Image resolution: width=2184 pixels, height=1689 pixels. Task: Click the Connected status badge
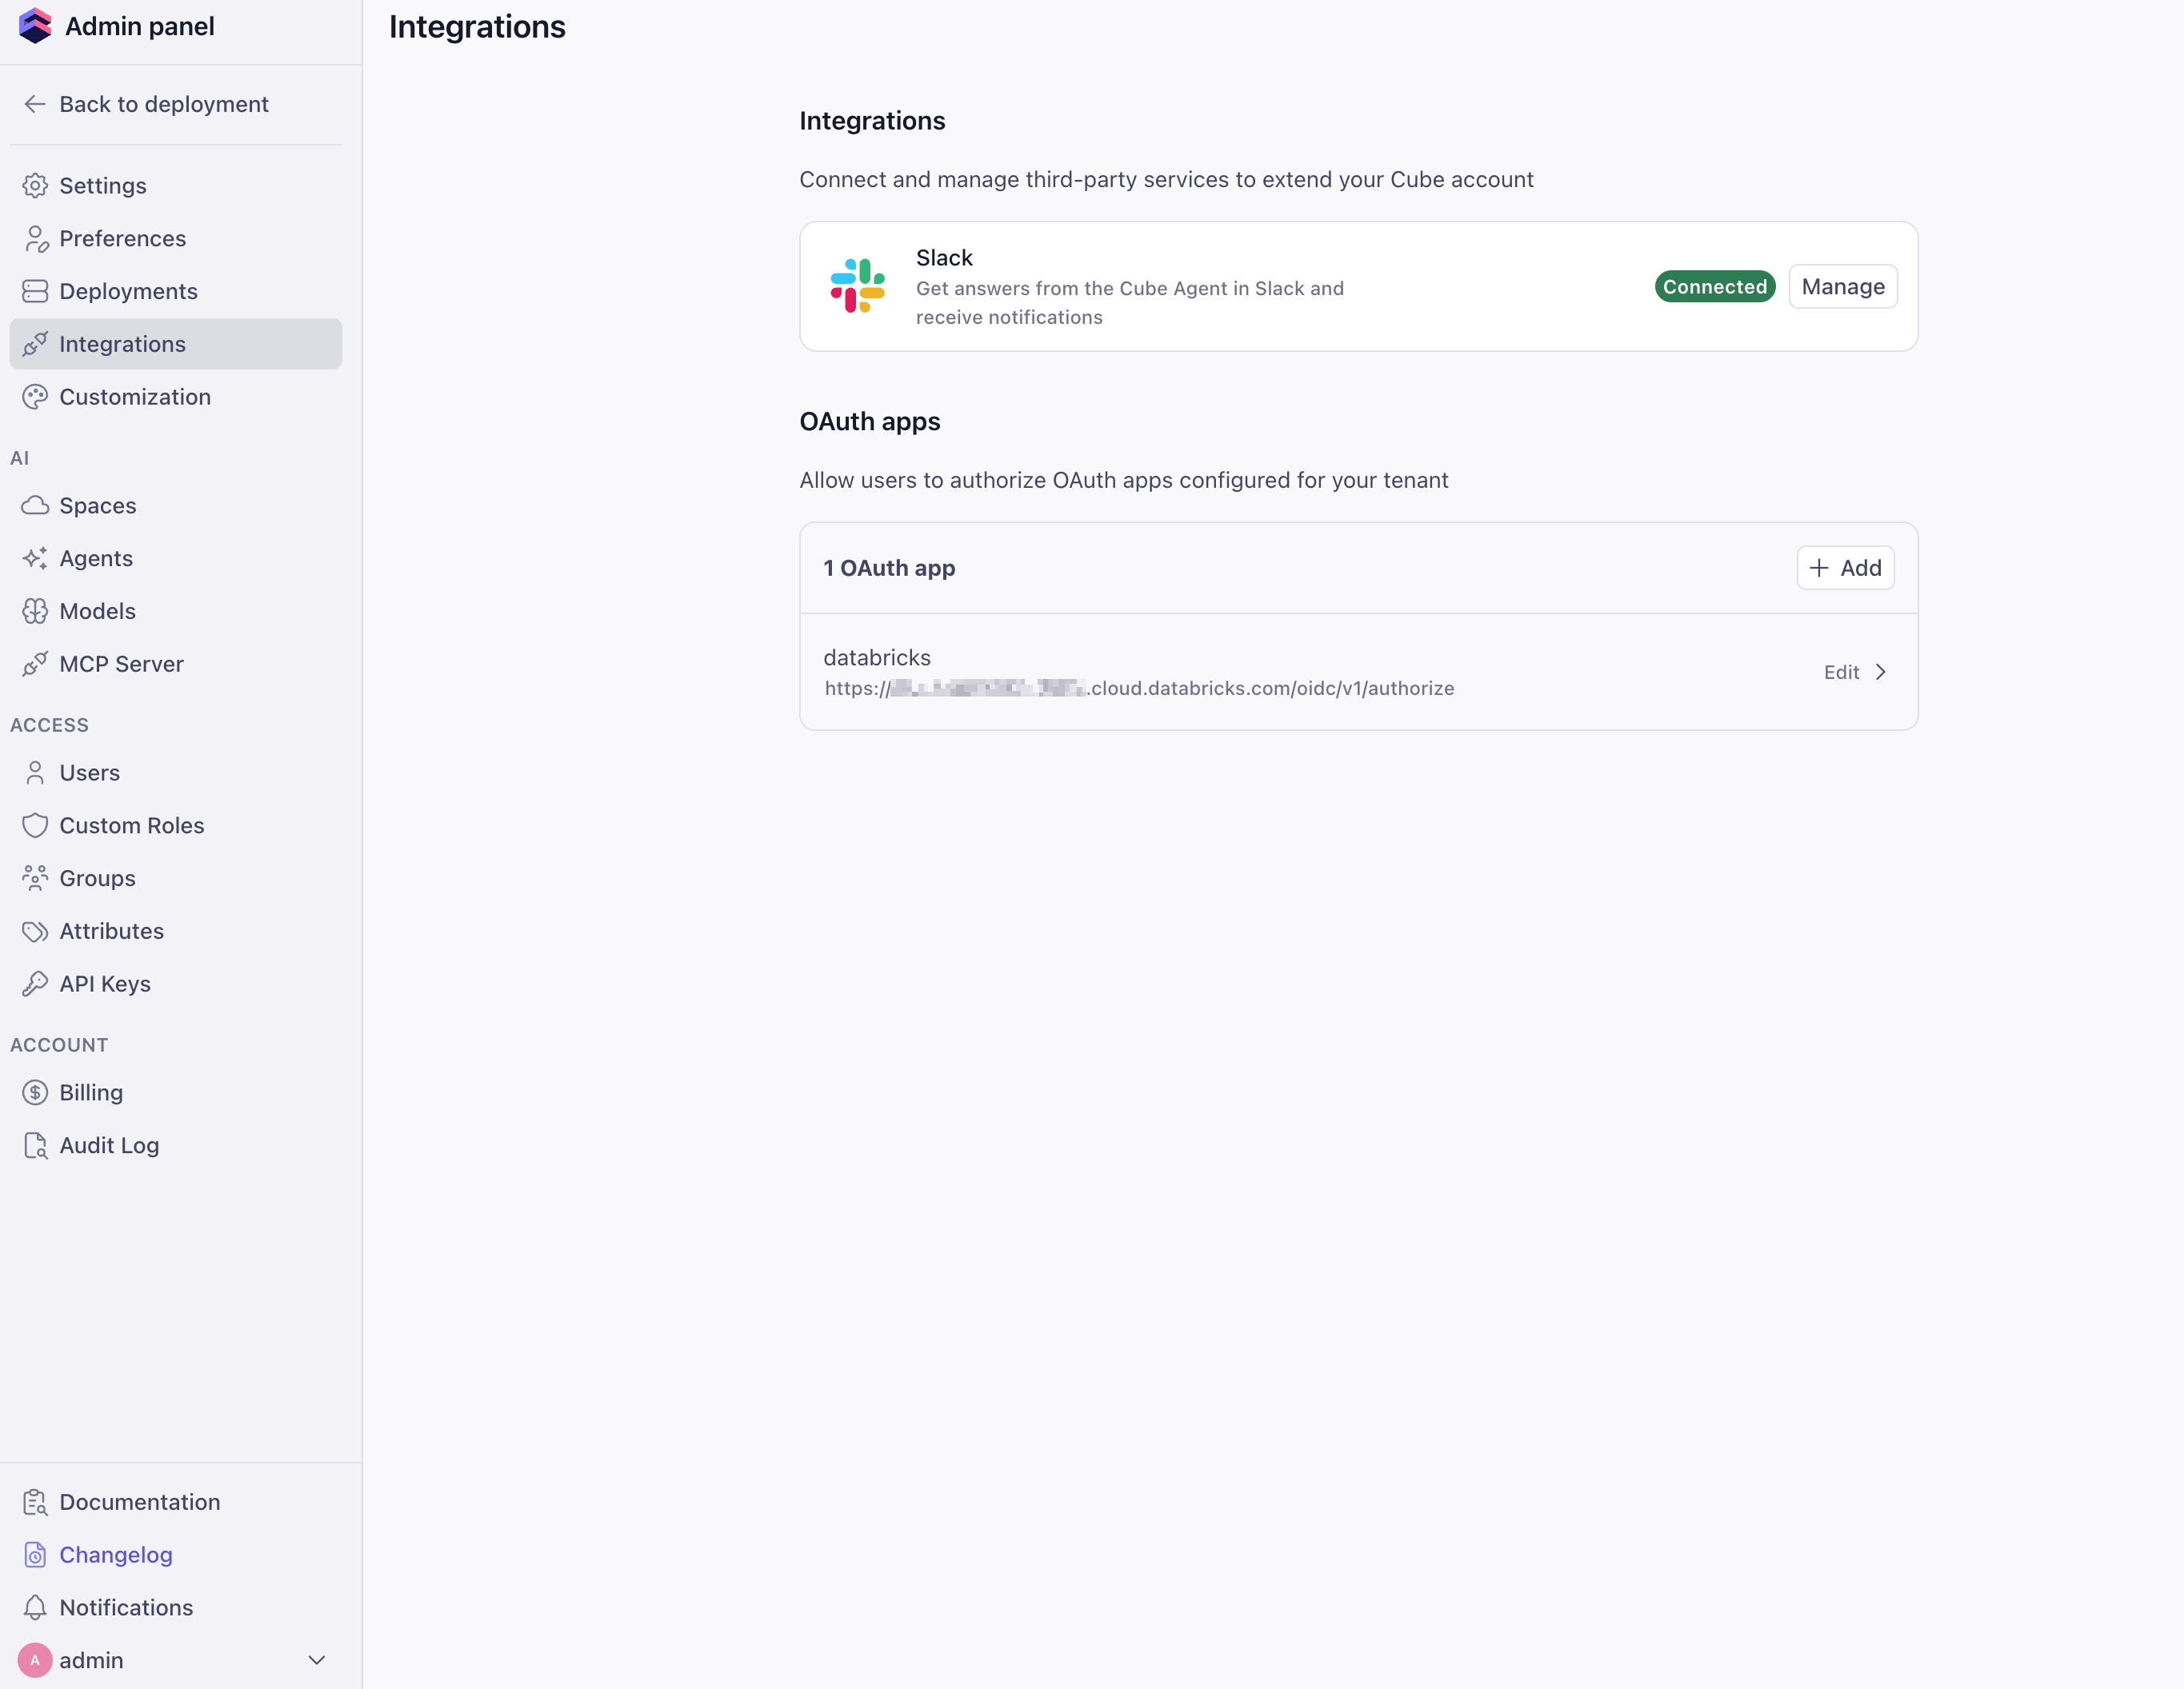[1715, 285]
